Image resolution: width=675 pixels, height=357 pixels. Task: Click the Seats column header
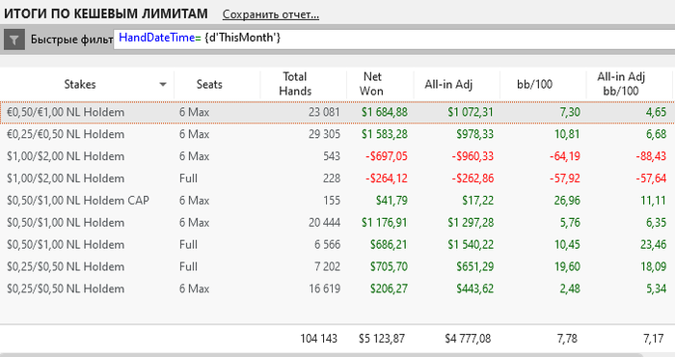pyautogui.click(x=209, y=84)
